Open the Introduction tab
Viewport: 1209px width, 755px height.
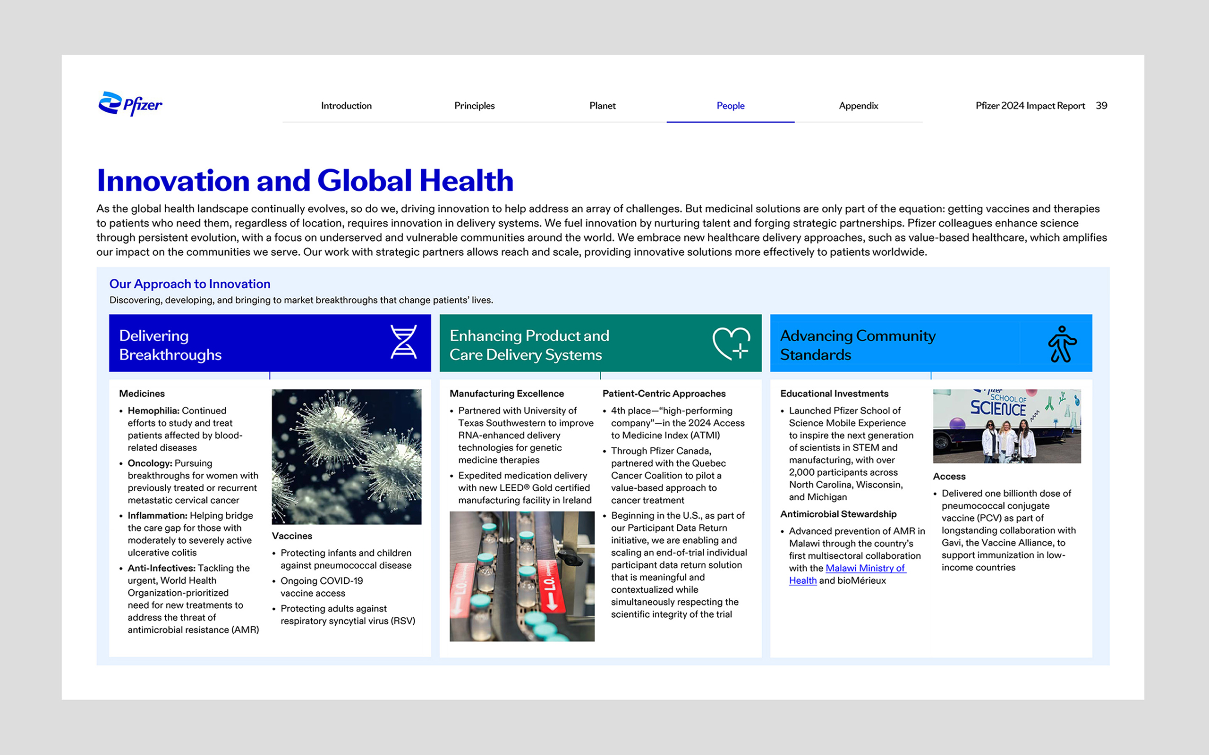[346, 106]
